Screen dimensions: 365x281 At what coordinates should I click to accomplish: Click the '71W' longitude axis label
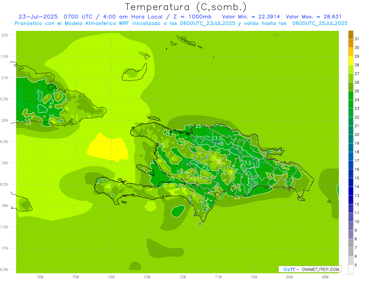[218, 277]
